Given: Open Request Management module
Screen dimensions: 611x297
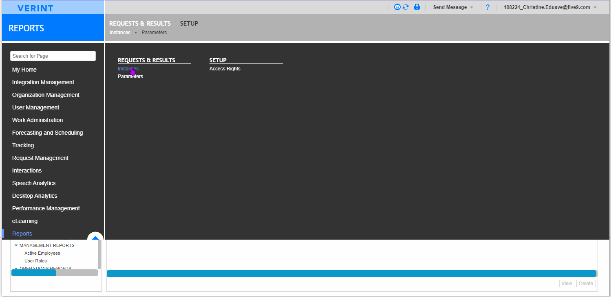Looking at the screenshot, I should point(40,158).
